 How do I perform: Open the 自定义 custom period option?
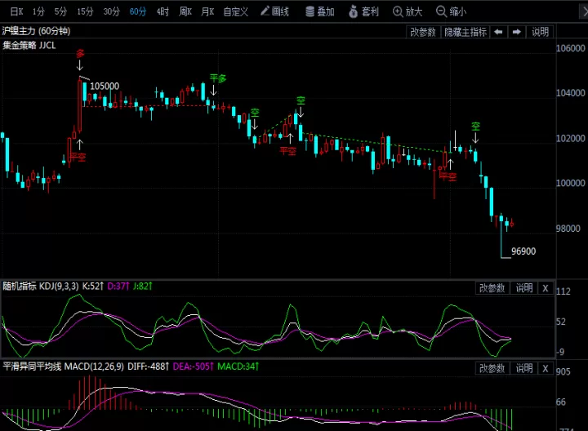pos(235,11)
